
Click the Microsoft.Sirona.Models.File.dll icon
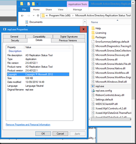tap(93, 64)
